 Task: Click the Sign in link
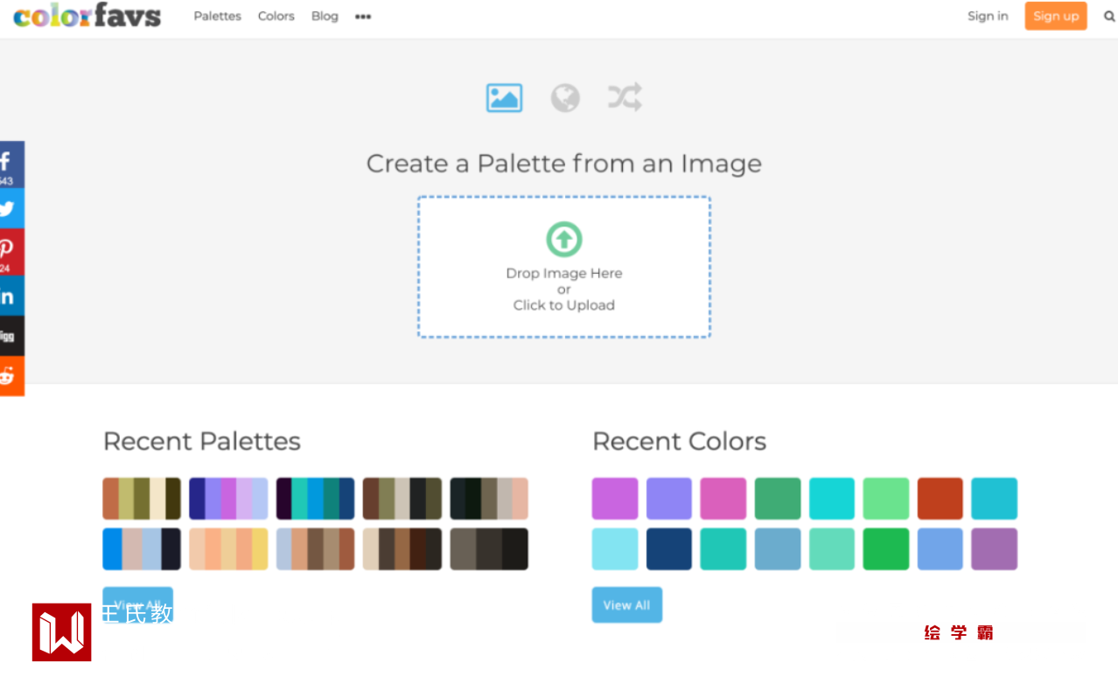click(988, 16)
